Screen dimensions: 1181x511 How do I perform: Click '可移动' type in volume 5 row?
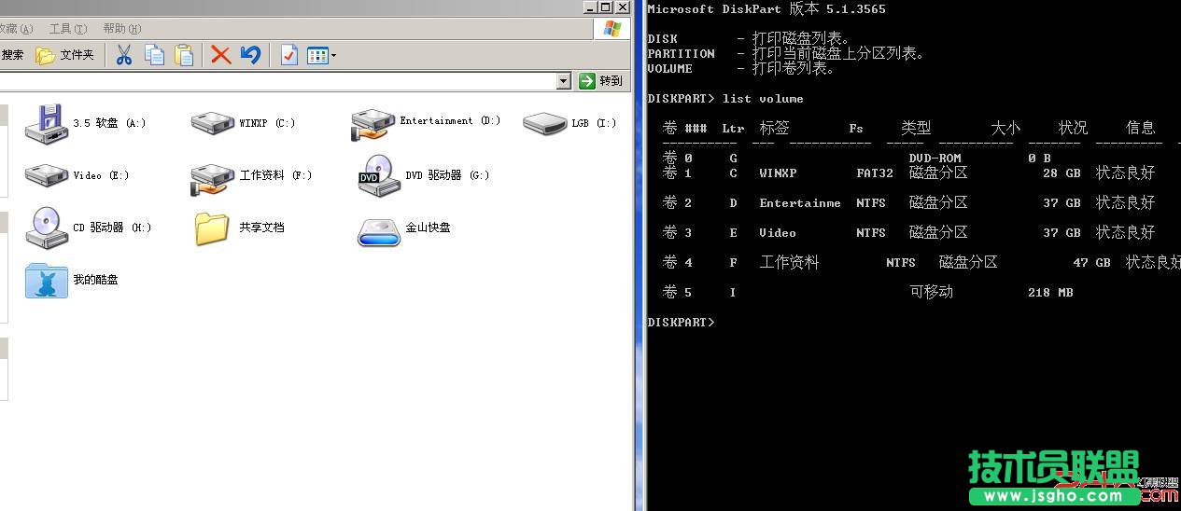coord(931,292)
